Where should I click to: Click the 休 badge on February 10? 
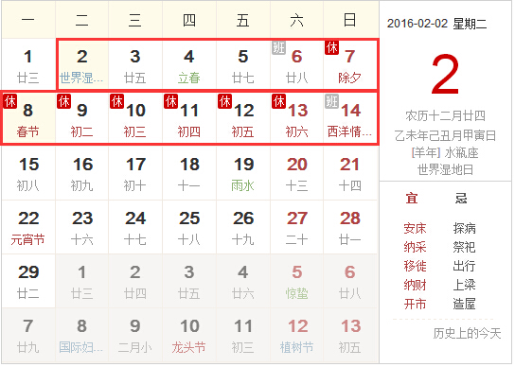tap(117, 101)
